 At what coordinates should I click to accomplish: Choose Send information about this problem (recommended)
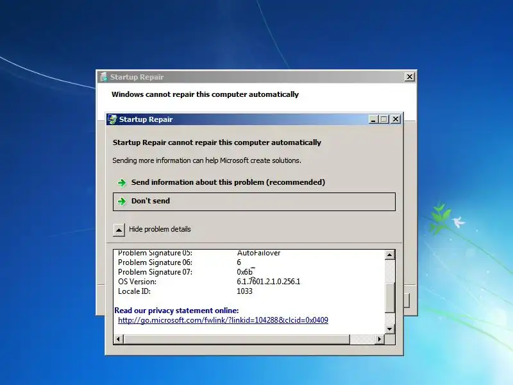254,182
